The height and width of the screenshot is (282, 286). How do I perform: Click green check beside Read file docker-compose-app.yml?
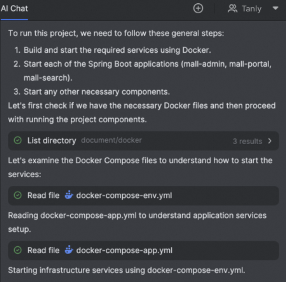(18, 250)
